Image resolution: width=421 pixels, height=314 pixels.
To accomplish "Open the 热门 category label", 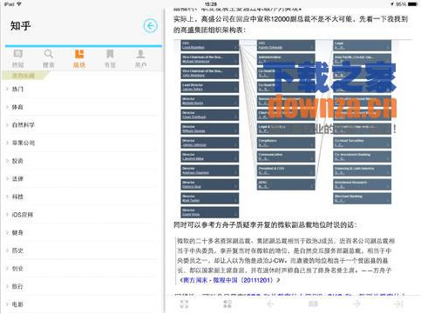I will [x=17, y=89].
